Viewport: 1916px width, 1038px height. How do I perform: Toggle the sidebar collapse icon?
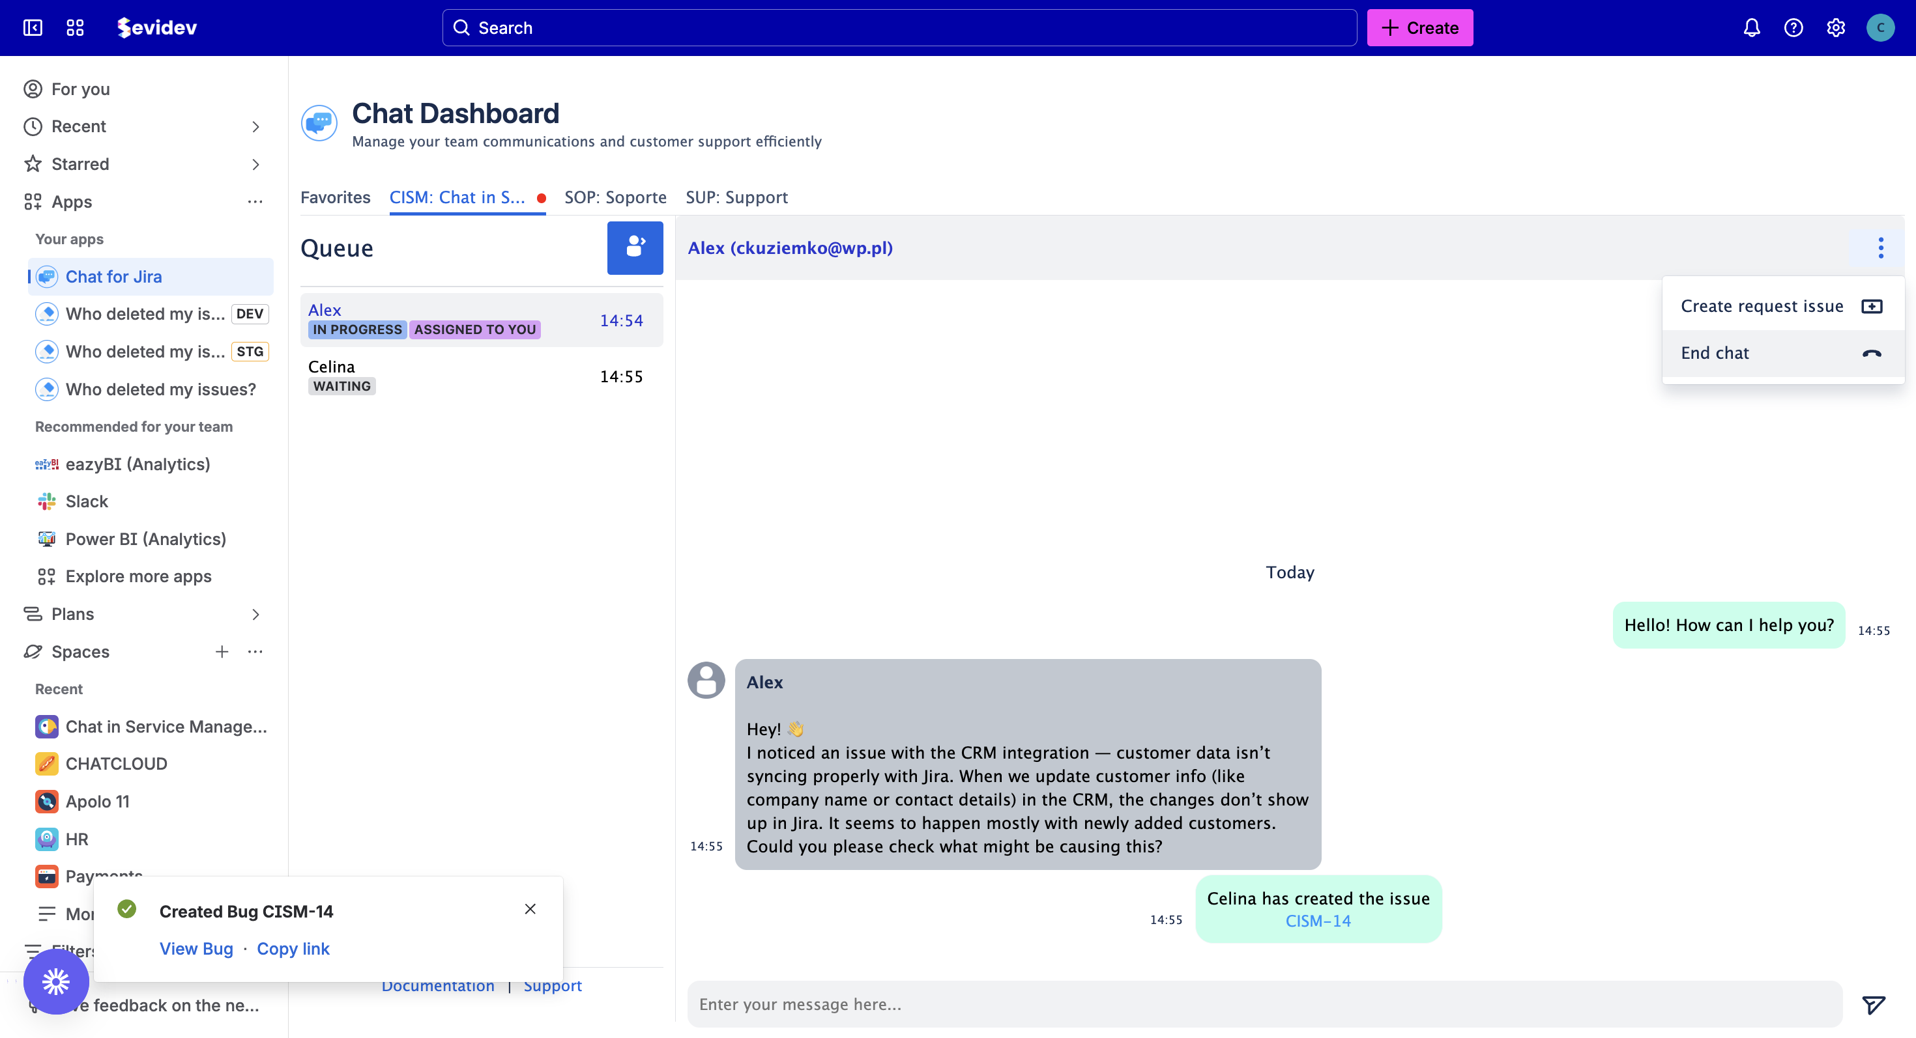(33, 28)
